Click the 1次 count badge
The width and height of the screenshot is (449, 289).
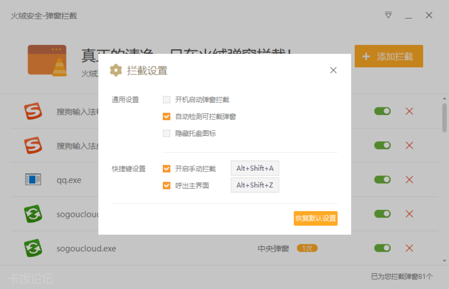tap(307, 248)
